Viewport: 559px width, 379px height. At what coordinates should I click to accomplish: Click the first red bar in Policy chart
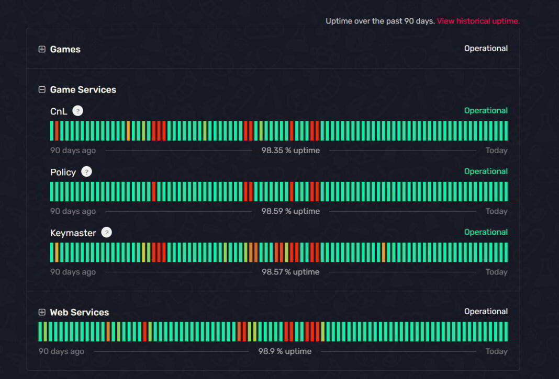coord(154,192)
